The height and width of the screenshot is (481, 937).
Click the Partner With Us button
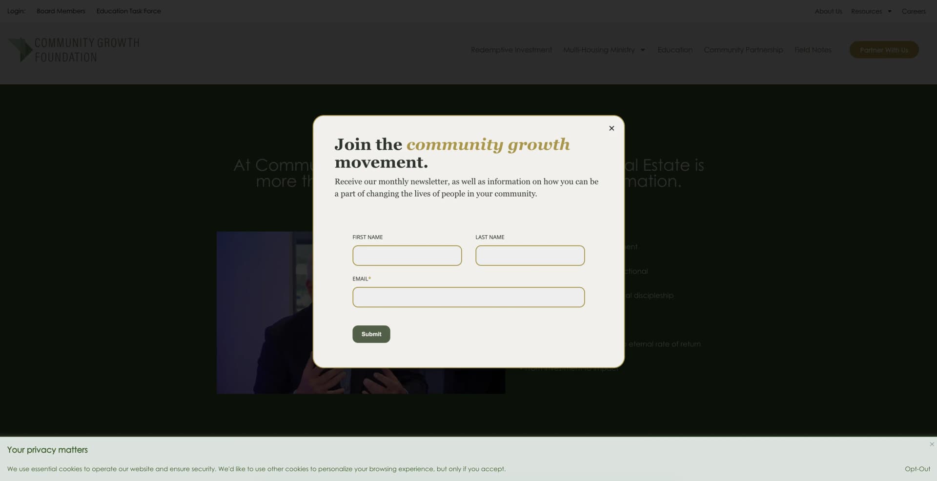[884, 50]
